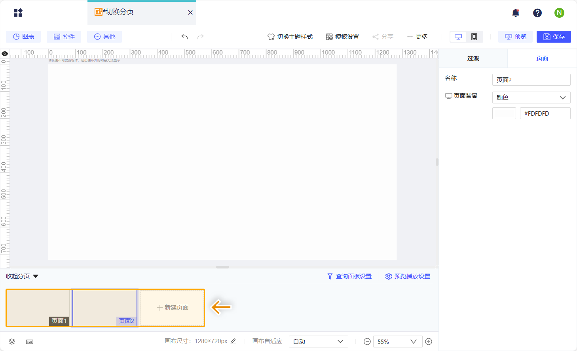The height and width of the screenshot is (351, 577).
Task: Close the 切换分页 tab
Action: pos(190,13)
